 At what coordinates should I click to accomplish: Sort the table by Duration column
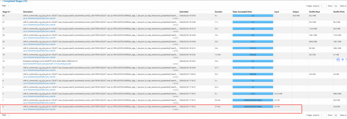(218, 12)
